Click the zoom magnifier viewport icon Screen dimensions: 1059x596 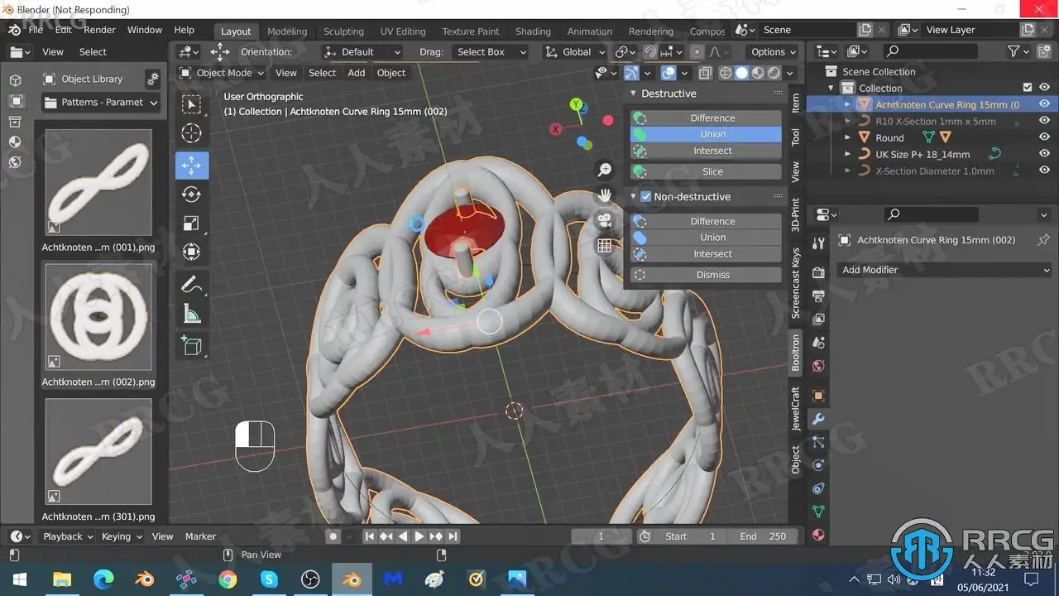605,170
